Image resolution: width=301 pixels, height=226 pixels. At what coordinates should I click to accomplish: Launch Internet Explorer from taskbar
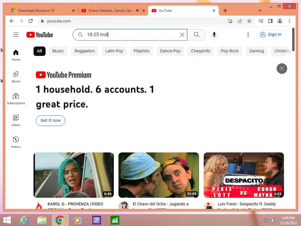click(24, 220)
